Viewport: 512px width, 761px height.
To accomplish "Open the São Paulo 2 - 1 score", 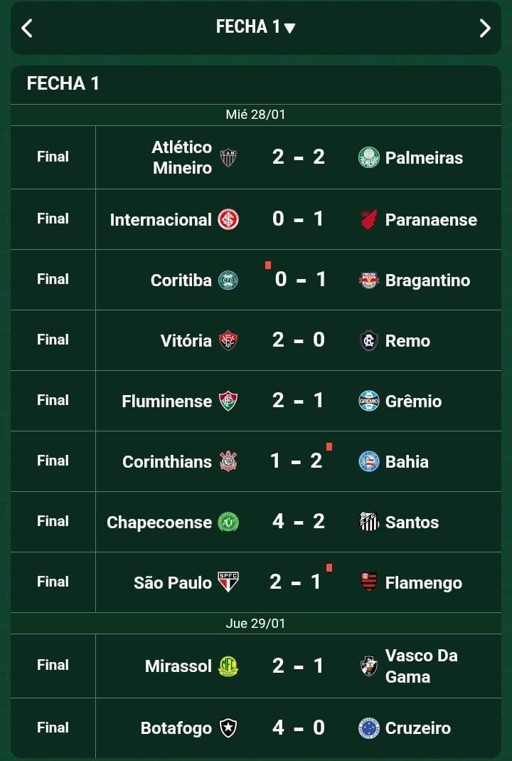I will [296, 582].
